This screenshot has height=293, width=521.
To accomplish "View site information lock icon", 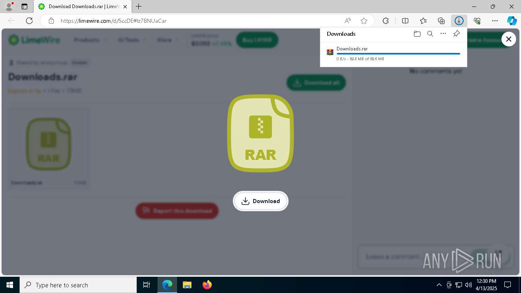I will [51, 21].
